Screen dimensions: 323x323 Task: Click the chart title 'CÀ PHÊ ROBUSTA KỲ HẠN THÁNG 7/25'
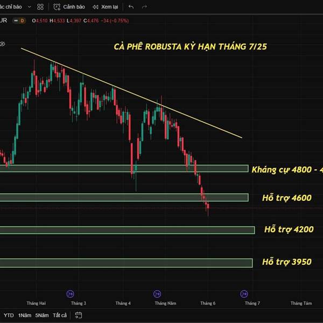click(x=190, y=47)
